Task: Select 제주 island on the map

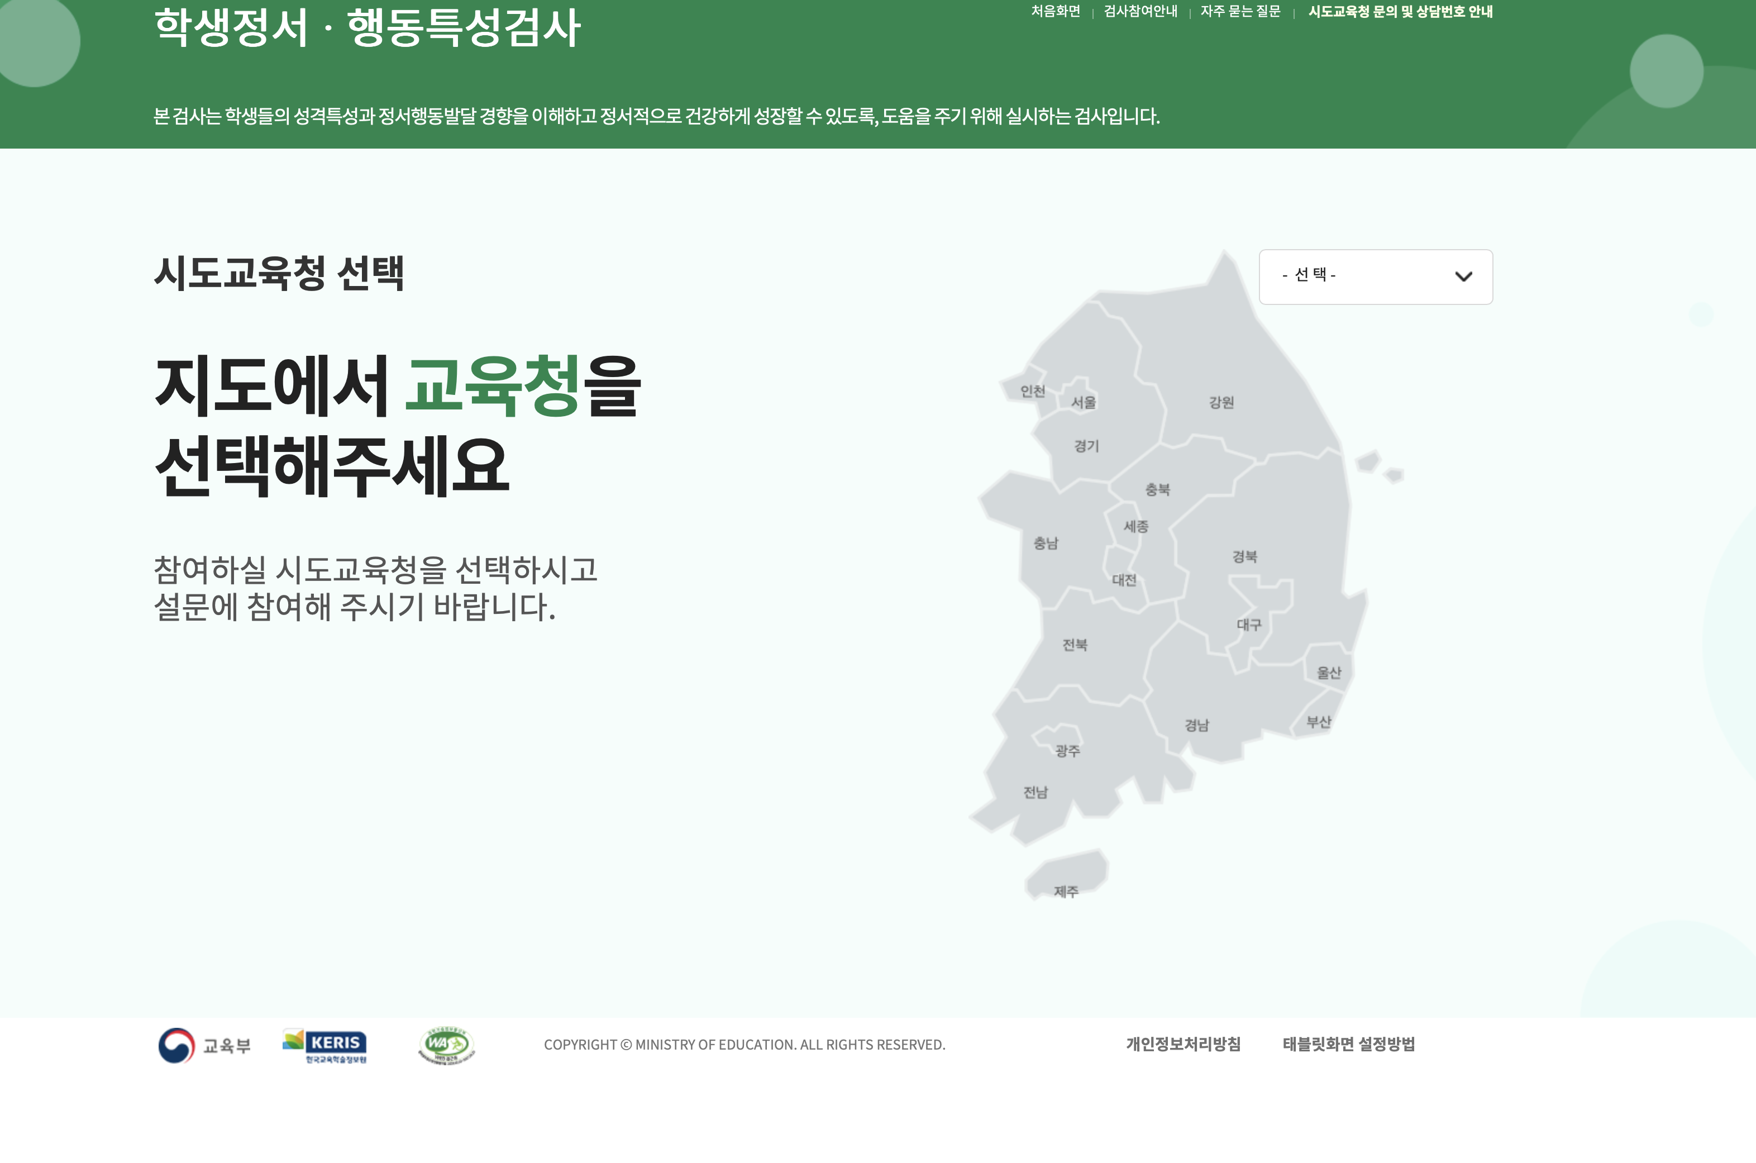Action: pos(1066,892)
